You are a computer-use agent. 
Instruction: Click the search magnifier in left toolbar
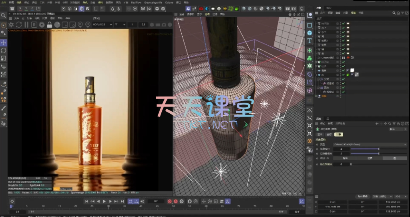coord(4,16)
